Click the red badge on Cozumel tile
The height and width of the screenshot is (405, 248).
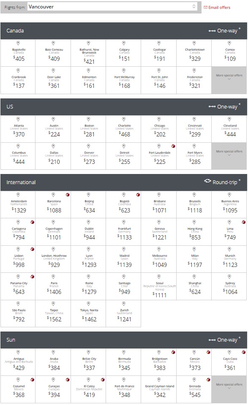(33, 380)
